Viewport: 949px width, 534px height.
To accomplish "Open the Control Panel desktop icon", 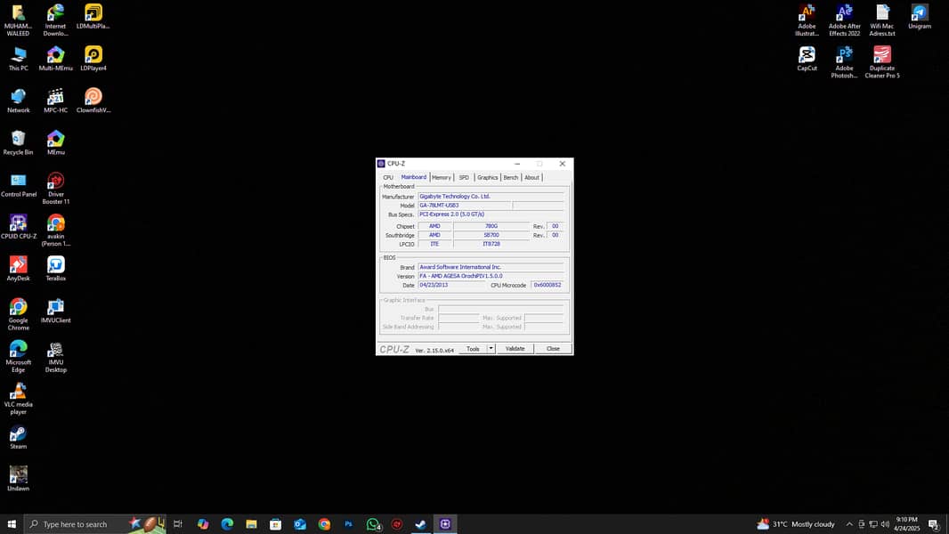I will pyautogui.click(x=18, y=185).
